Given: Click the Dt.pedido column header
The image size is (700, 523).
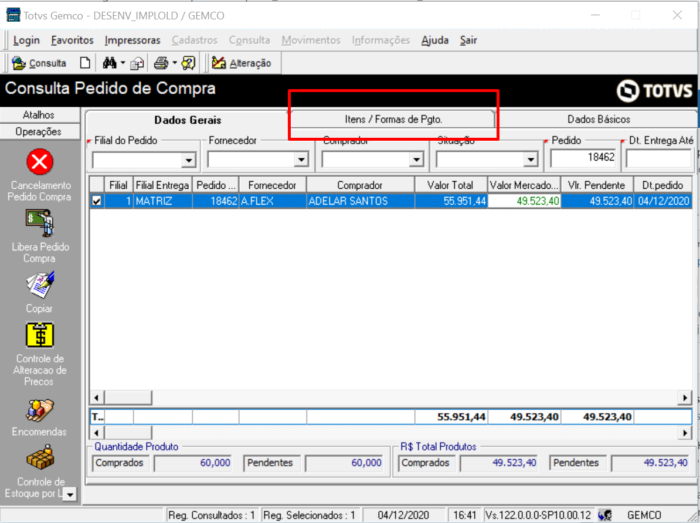Looking at the screenshot, I should point(662,185).
